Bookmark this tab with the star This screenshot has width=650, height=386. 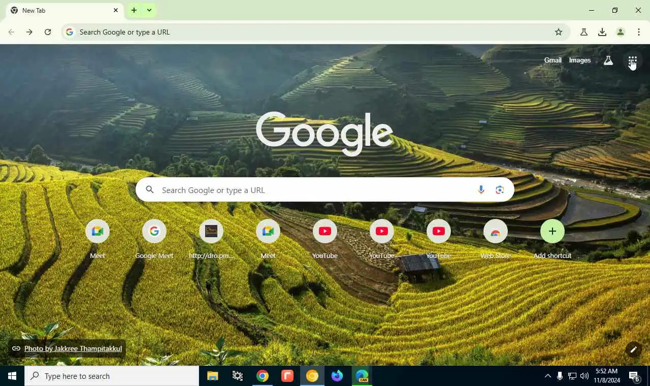click(x=559, y=32)
